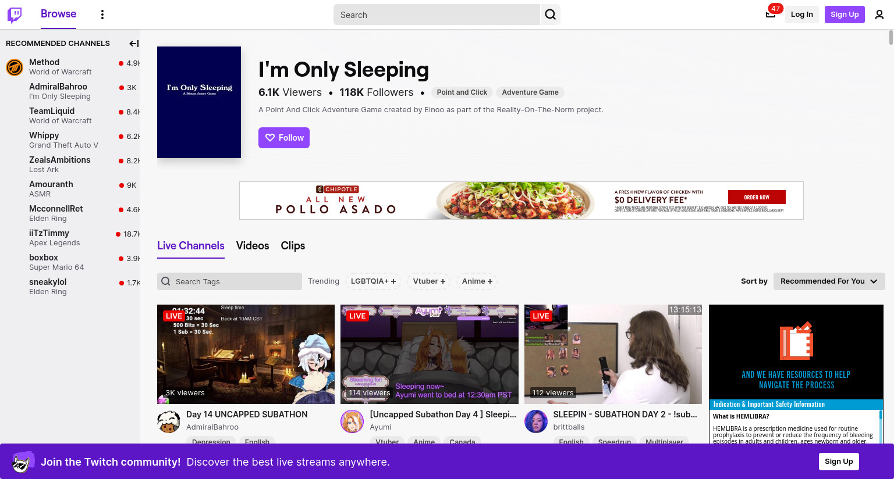Open the AdmiralBahroo name under the stream
Image resolution: width=894 pixels, height=479 pixels.
pyautogui.click(x=212, y=427)
